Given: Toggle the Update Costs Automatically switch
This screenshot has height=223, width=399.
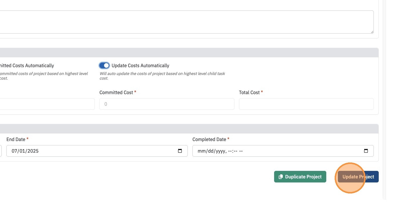Looking at the screenshot, I should (x=104, y=65).
